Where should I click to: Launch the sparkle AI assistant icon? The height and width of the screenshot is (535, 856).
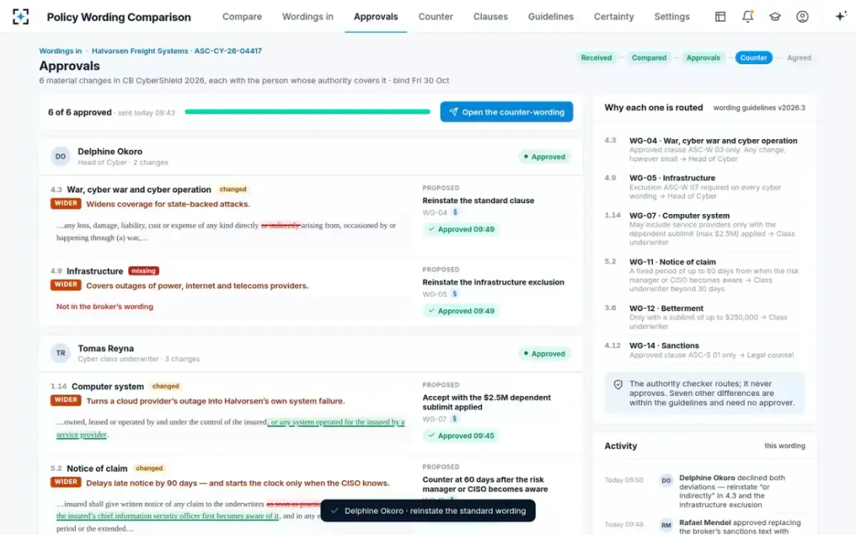(840, 16)
